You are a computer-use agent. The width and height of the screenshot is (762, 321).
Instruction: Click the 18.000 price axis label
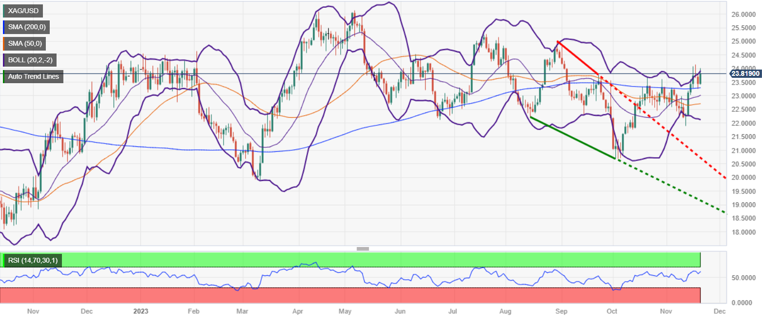[741, 232]
